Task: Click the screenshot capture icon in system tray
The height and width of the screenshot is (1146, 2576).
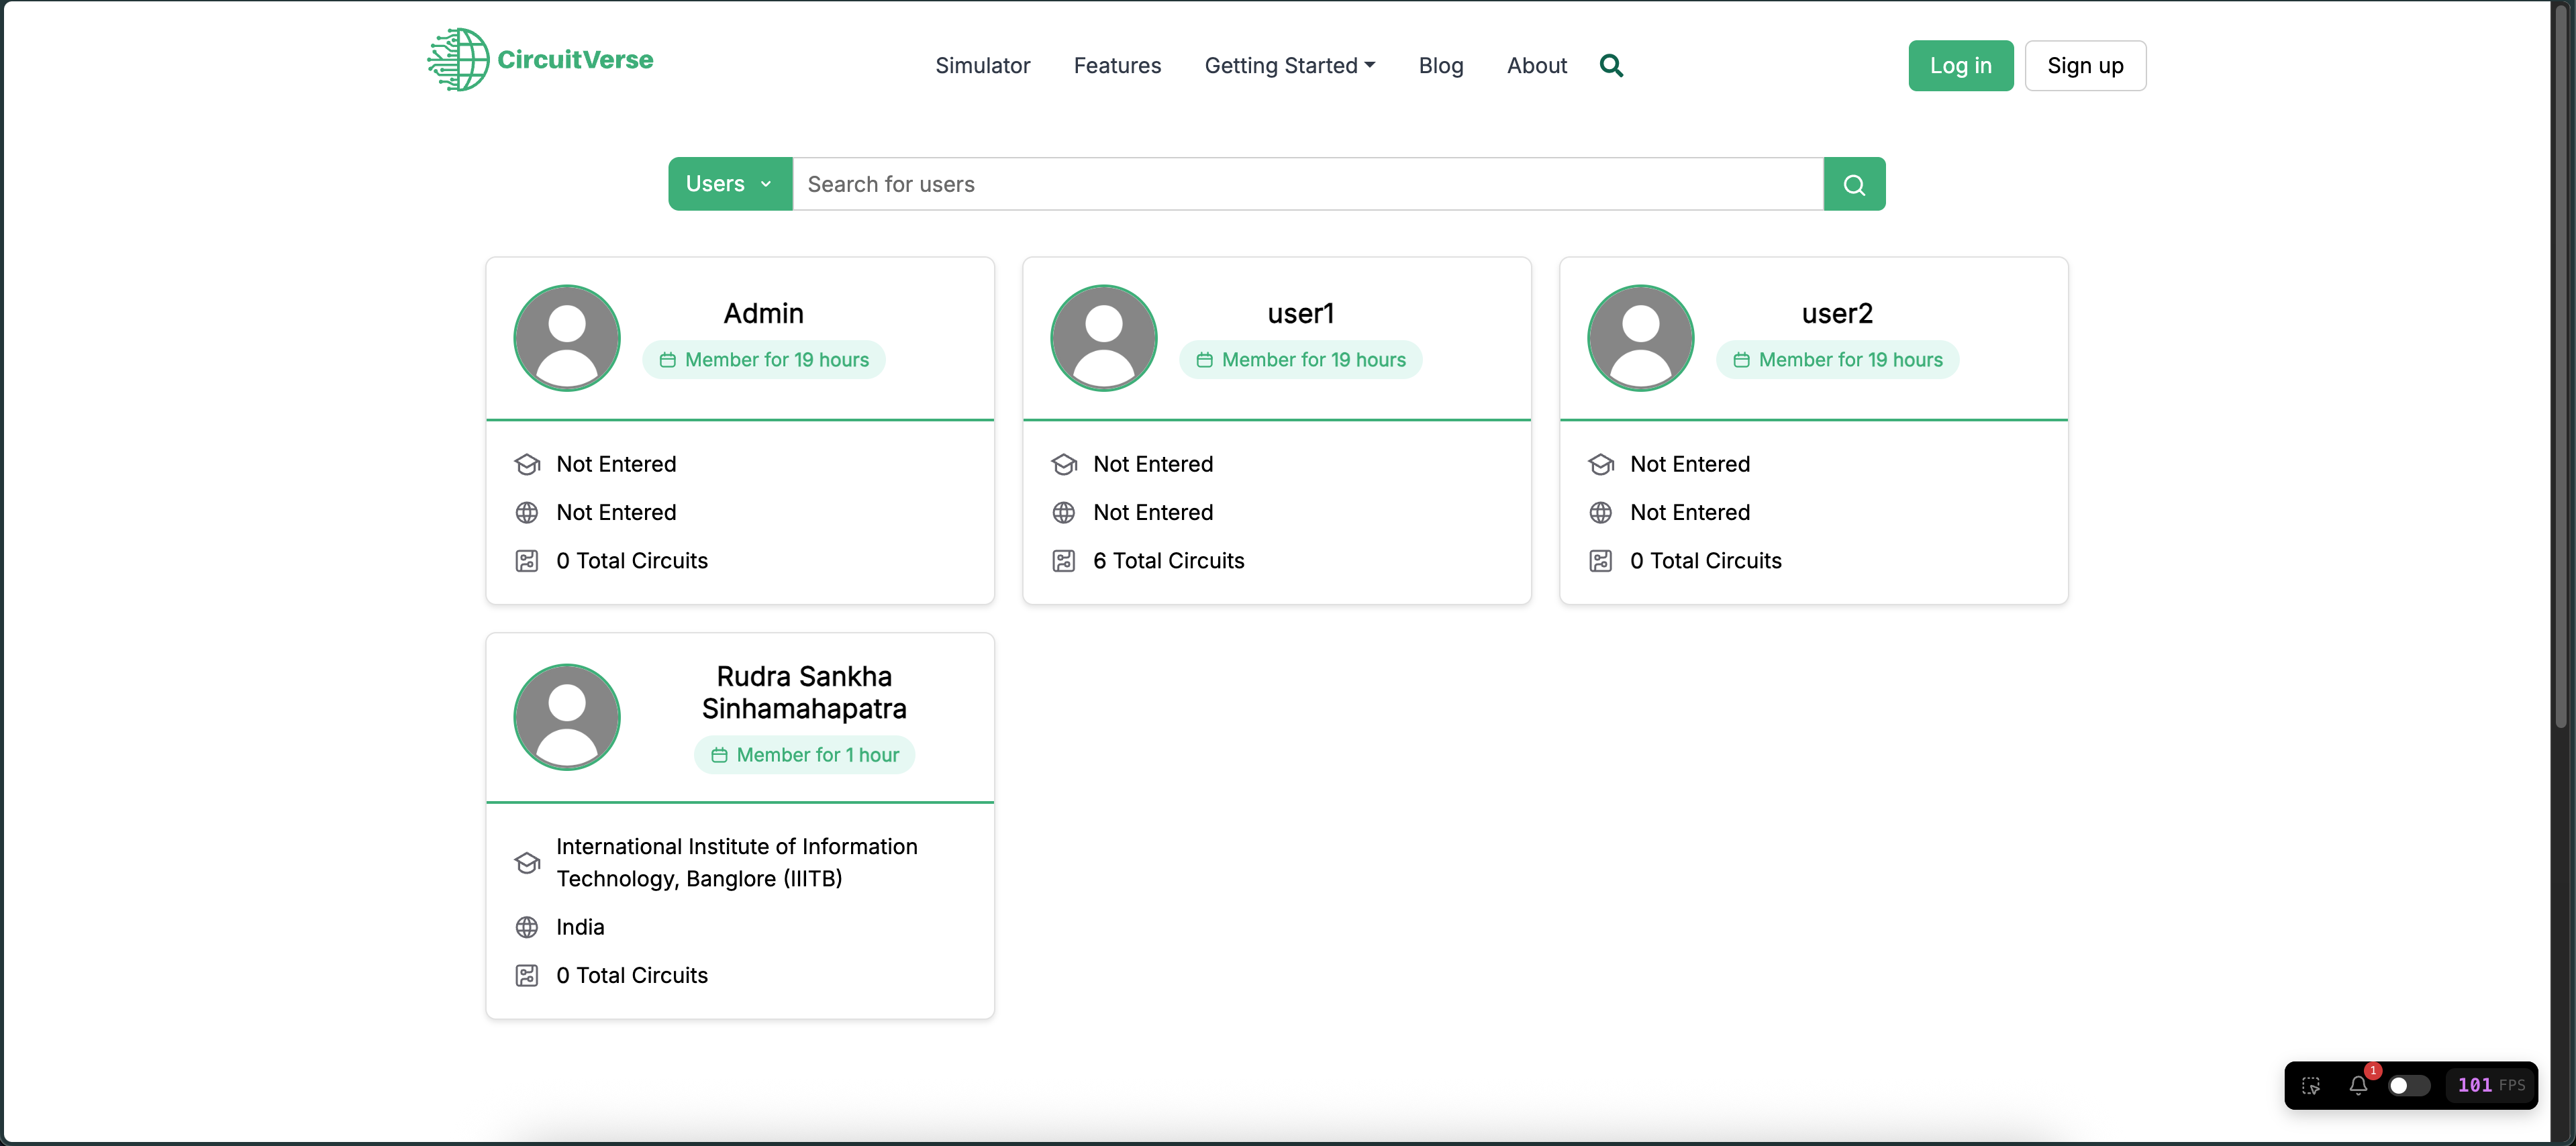Action: (x=2311, y=1085)
